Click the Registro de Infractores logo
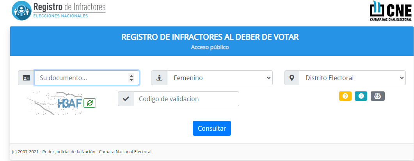The height and width of the screenshot is (161, 414). tap(59, 10)
